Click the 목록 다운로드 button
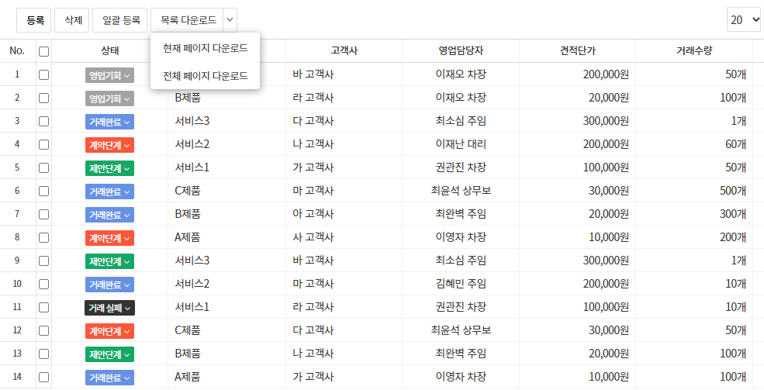The width and height of the screenshot is (764, 390). tap(188, 20)
